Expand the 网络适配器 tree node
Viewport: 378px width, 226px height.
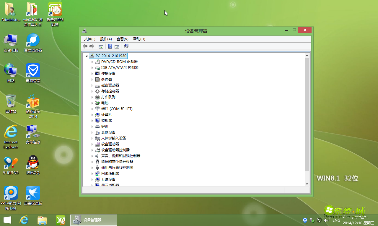point(92,173)
